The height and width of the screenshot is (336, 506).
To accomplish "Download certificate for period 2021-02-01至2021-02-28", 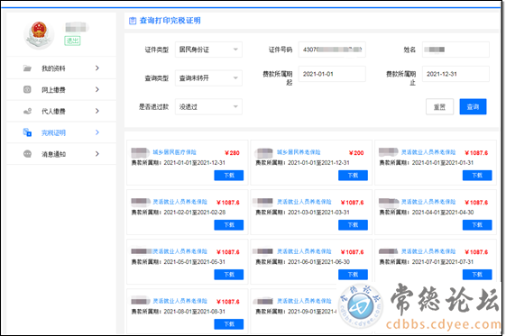I will tap(229, 225).
